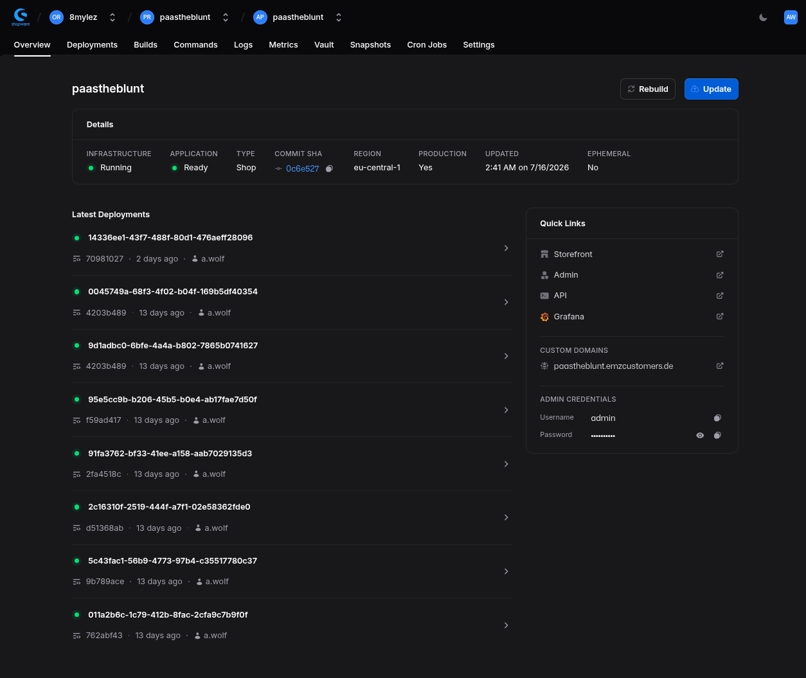This screenshot has height=678, width=806.
Task: Toggle dark mode moon icon
Action: (x=764, y=17)
